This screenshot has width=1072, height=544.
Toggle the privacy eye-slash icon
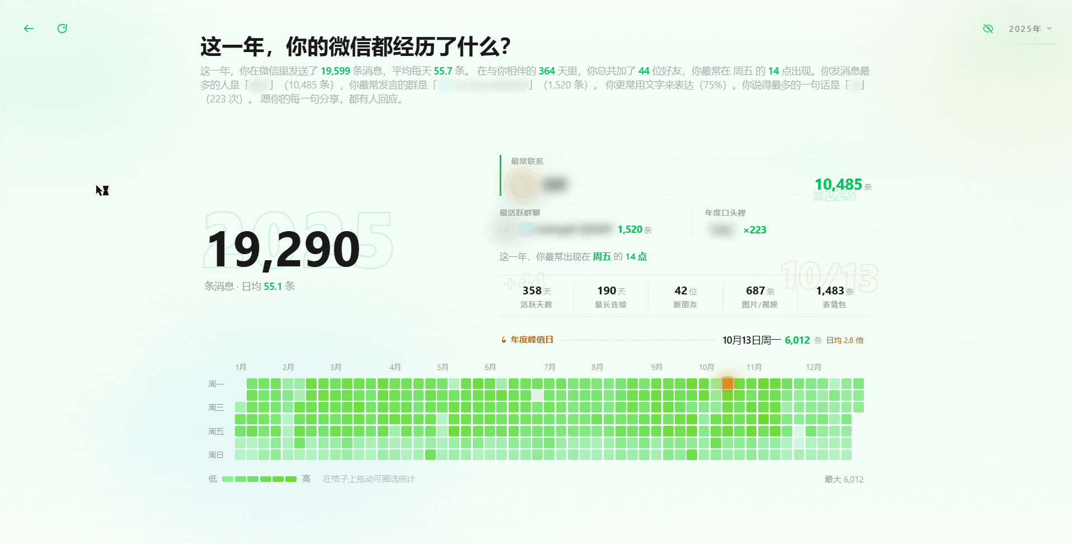tap(988, 29)
